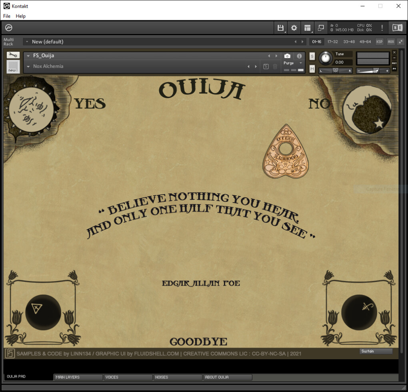Minimize the rack view using the window icon
This screenshot has width=408, height=392.
tap(321, 28)
